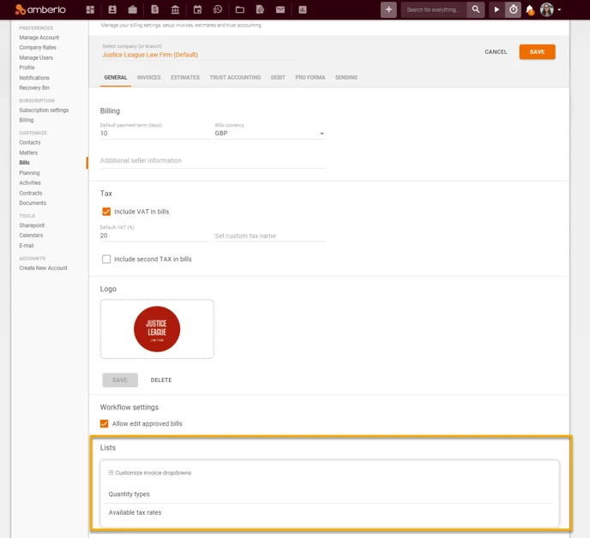The image size is (590, 538).
Task: Enable Include second TAX in bills
Action: tap(106, 259)
